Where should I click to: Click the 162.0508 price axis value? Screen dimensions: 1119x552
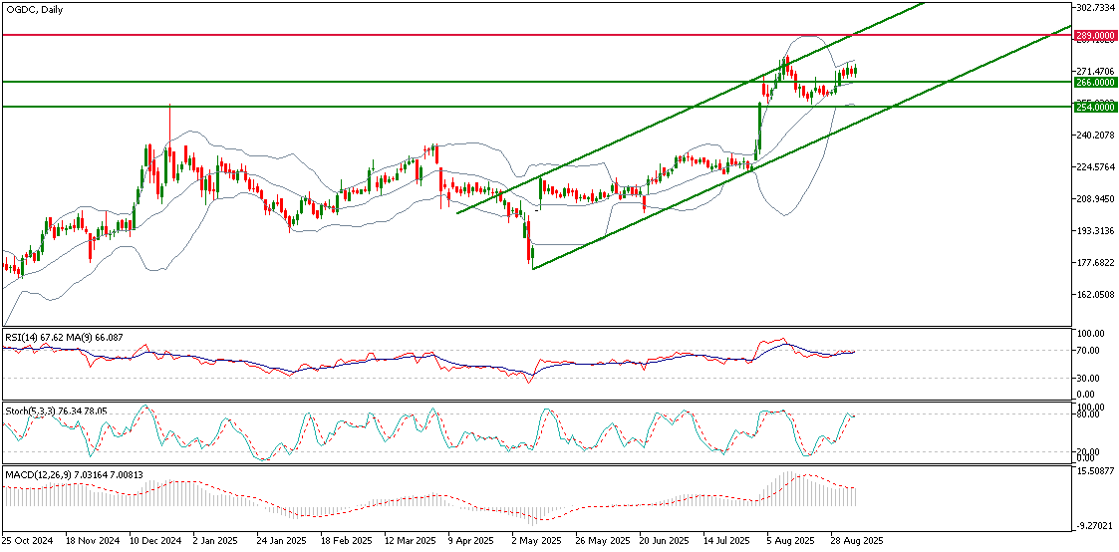pos(1095,295)
